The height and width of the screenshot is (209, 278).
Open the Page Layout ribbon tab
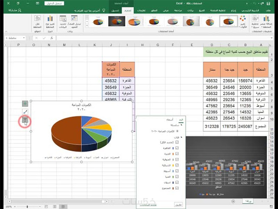click(x=218, y=10)
